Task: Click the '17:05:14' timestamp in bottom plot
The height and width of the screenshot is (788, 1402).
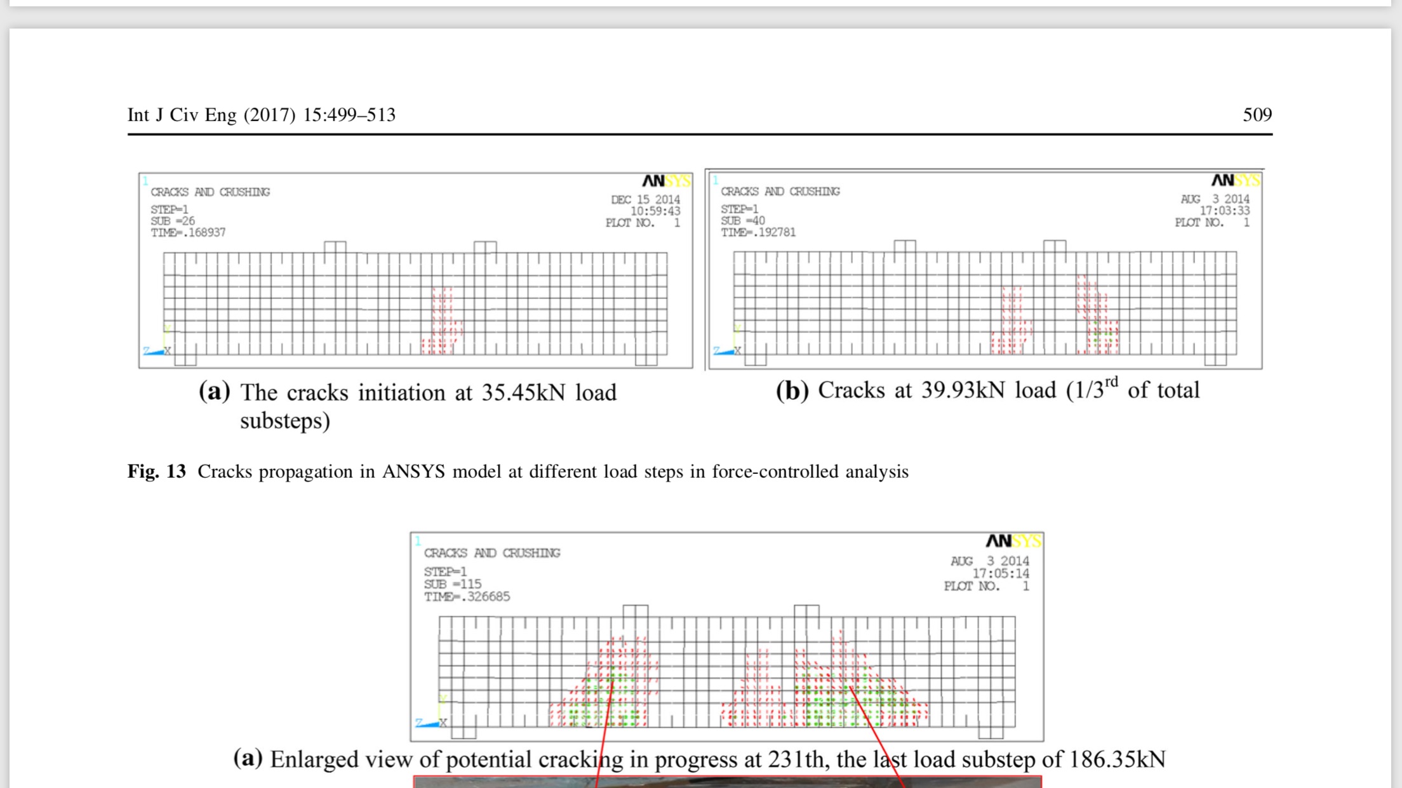Action: point(1000,574)
